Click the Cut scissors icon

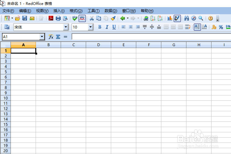click(x=92, y=18)
